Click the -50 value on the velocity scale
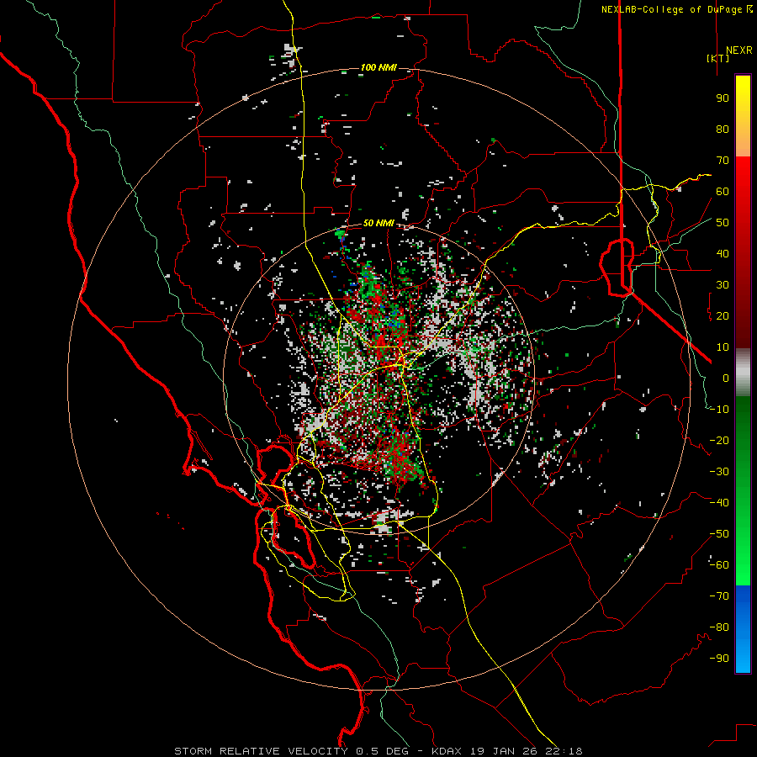The image size is (757, 757). point(719,534)
